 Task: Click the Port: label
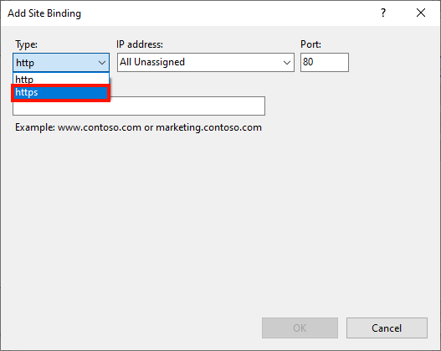pyautogui.click(x=310, y=44)
